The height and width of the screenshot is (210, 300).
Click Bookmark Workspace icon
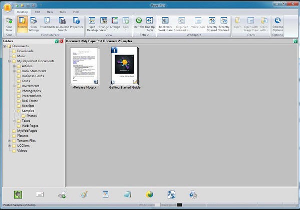(165, 25)
